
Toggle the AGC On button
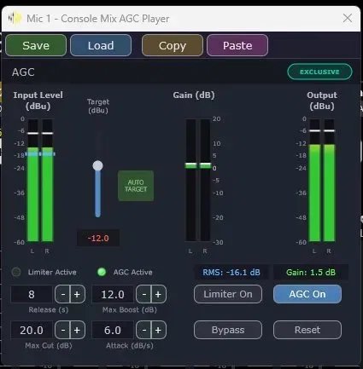coord(307,294)
